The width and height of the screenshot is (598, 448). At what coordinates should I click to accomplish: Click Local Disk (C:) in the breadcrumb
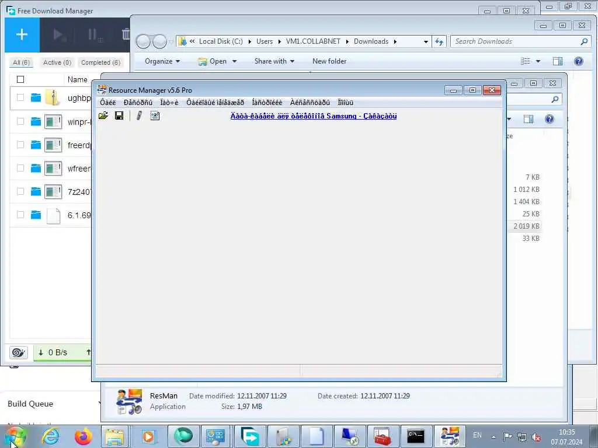221,41
